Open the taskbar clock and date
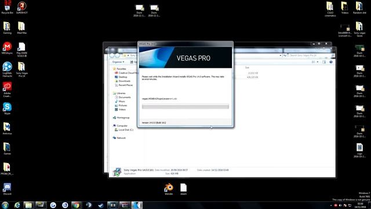This screenshot has height=209, width=371. 361,205
